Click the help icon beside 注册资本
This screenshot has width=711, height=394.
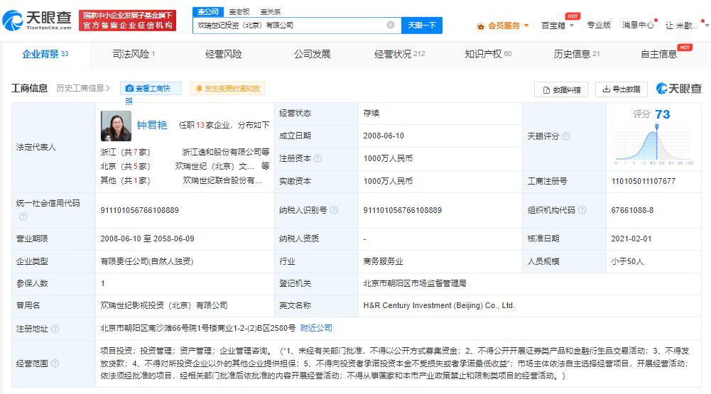[318, 158]
